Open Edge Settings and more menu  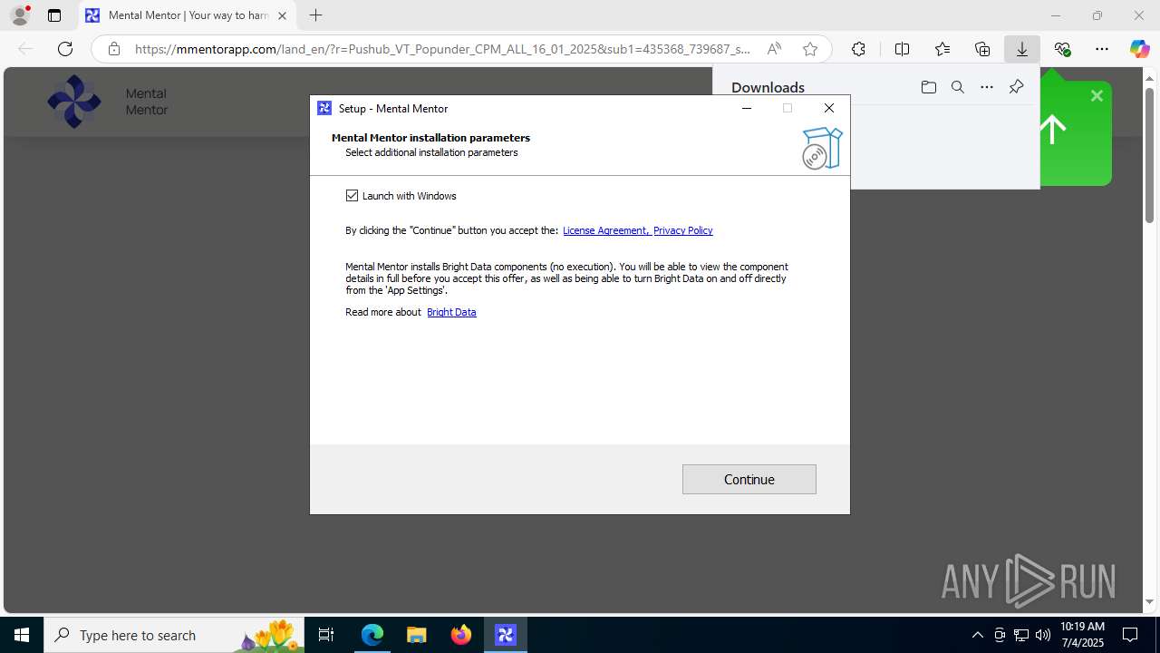[1102, 49]
